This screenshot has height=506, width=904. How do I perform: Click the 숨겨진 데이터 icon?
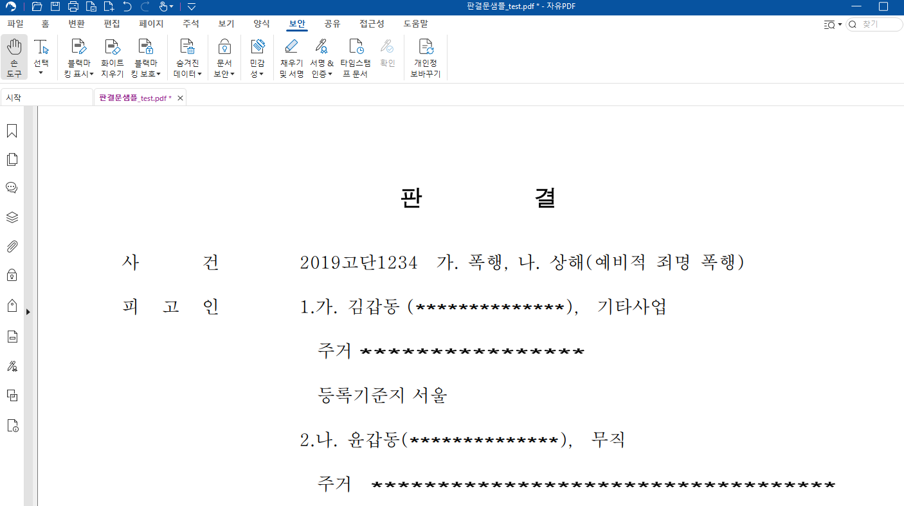[x=187, y=47]
